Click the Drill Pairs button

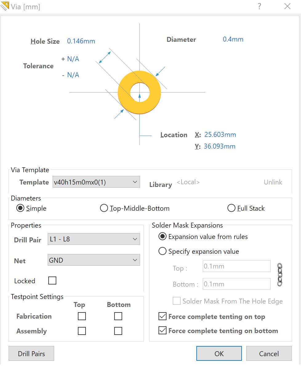click(31, 353)
